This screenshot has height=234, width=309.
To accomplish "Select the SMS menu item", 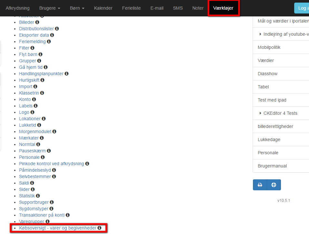I will click(x=178, y=8).
